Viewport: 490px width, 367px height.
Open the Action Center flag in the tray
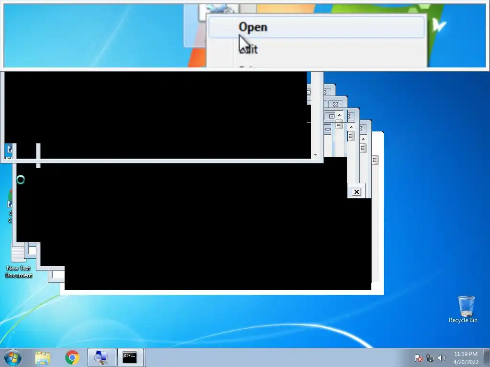(419, 358)
